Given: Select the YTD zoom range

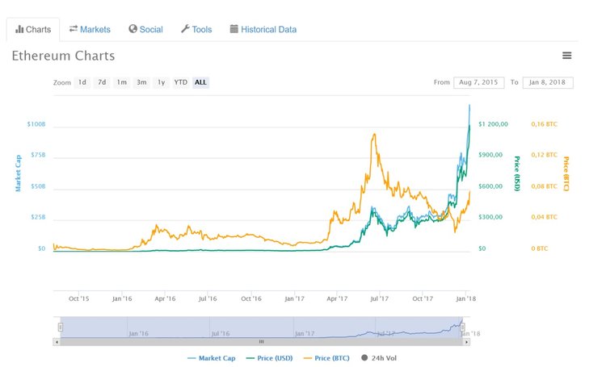Looking at the screenshot, I should (181, 82).
